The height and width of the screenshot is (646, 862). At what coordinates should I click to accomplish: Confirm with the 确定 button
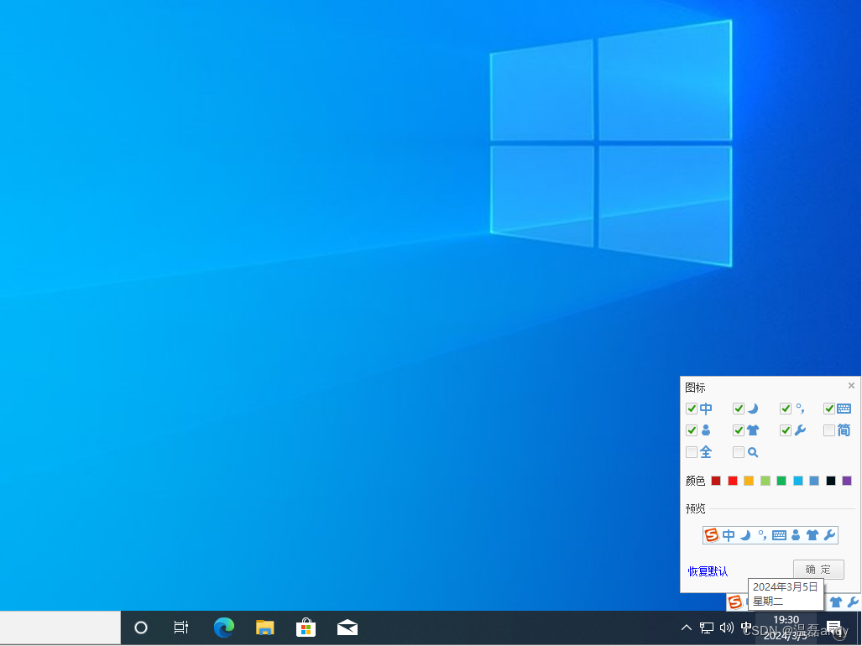point(818,569)
